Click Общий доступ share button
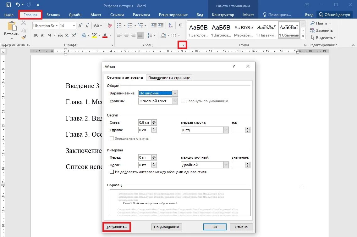The height and width of the screenshot is (237, 357). tap(334, 15)
